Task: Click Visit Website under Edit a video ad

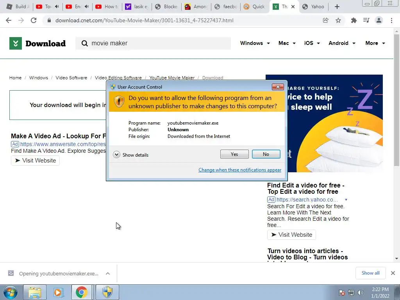Action: 291,235
